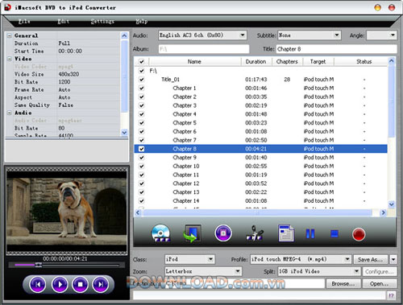Screen dimensions: 403x305
Task: Click the profile document window icon
Action: point(286,233)
